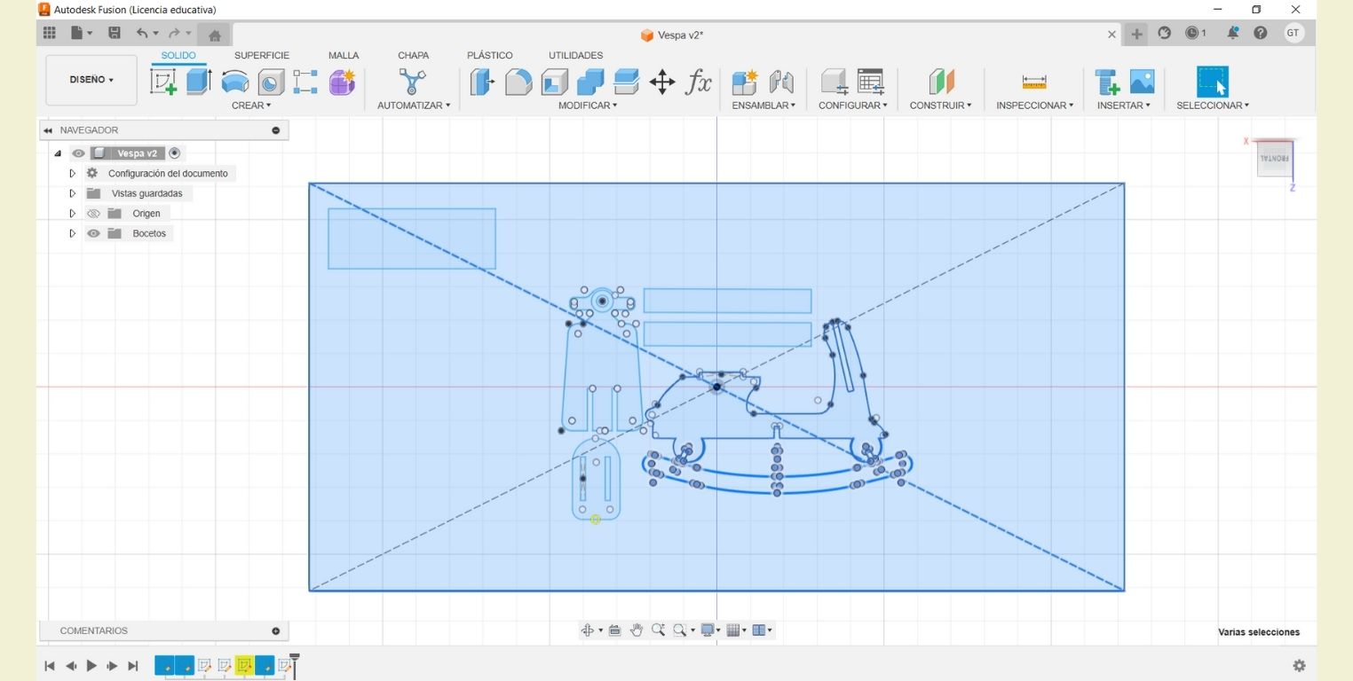Select the Fillet tool
This screenshot has height=681, width=1353.
click(518, 82)
